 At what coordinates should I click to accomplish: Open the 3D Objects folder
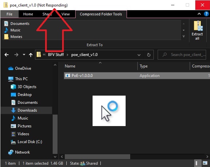coord(24,87)
